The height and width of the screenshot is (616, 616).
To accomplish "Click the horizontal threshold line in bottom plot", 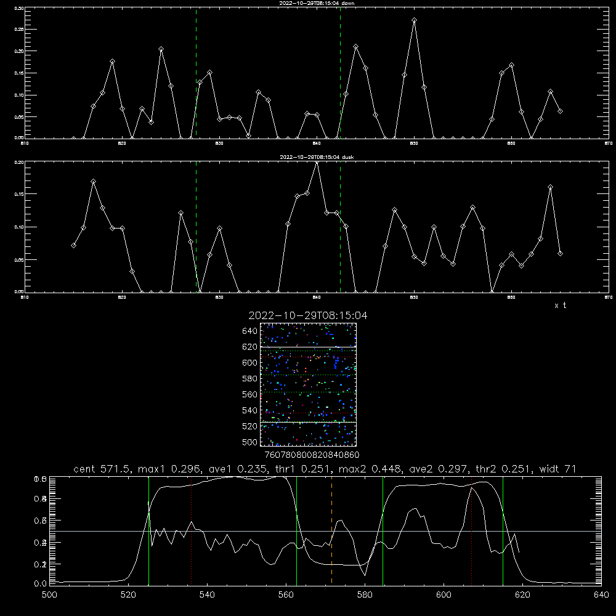I will [325, 531].
